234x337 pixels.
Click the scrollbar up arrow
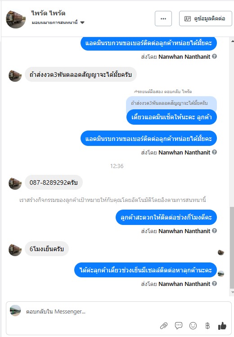232,41
